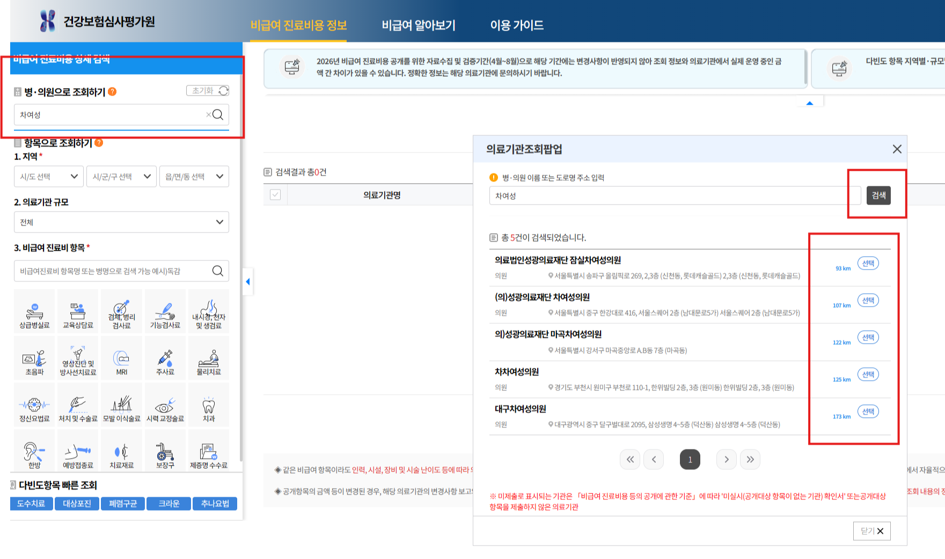Click the 비급여 진료비 항목 search magnifier
The height and width of the screenshot is (559, 945).
(218, 271)
